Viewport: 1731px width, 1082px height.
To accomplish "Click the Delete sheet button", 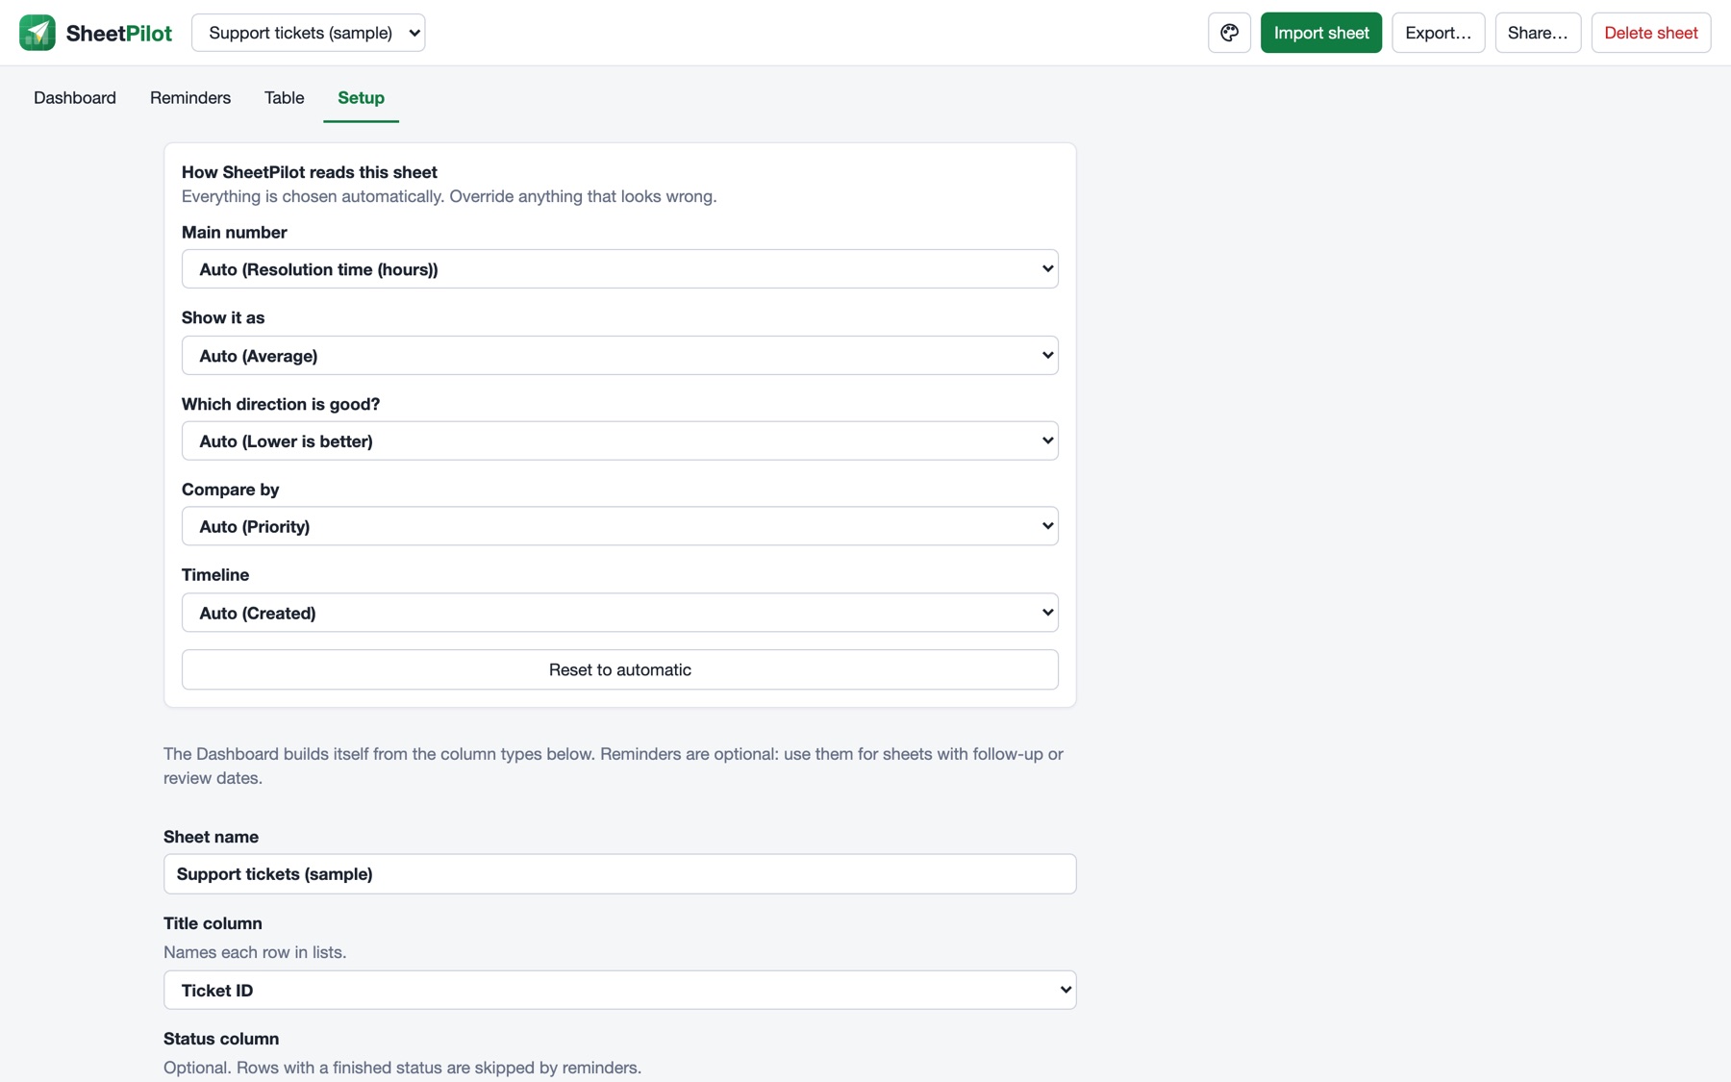I will [x=1651, y=33].
